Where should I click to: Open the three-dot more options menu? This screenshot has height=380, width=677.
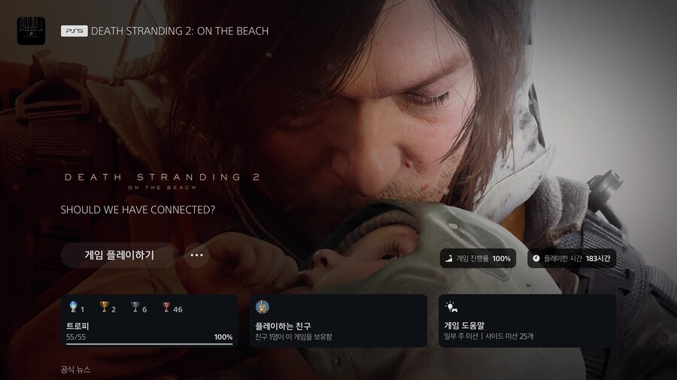click(x=197, y=255)
